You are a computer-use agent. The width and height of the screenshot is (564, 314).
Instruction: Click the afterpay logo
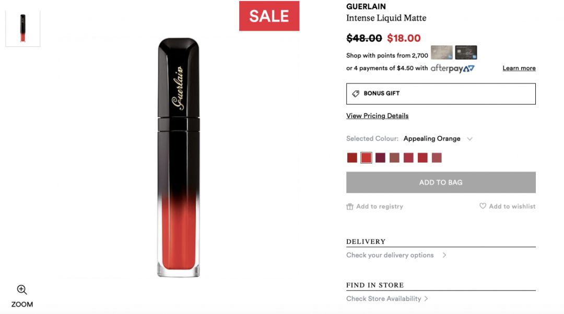coord(452,68)
